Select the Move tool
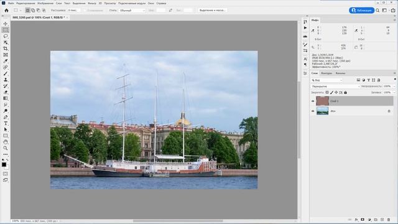Viewport: 398px width, 224px height. (x=6, y=24)
